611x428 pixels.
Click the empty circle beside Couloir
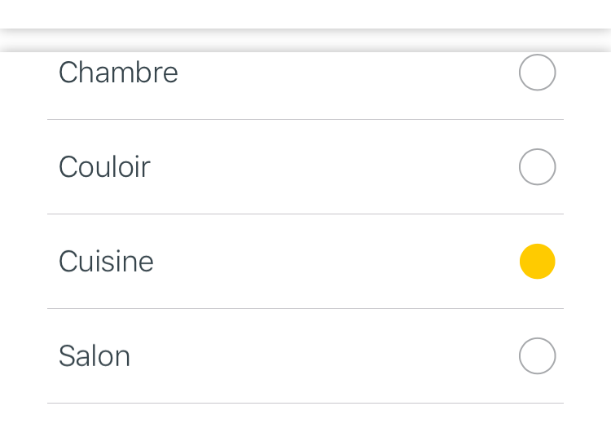click(538, 167)
